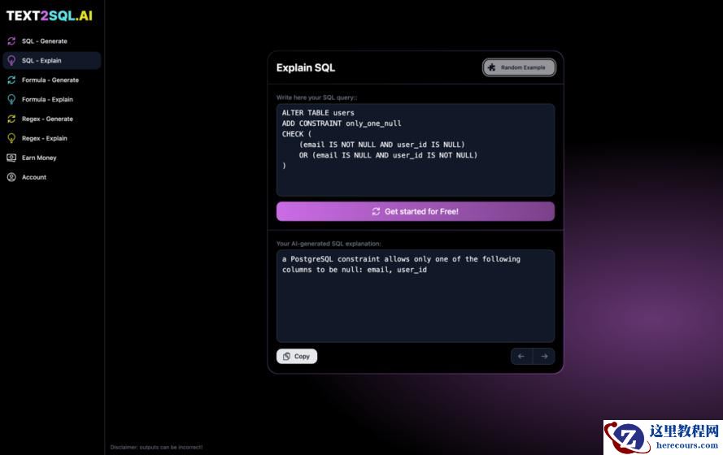Click the clipboard icon in Copy button

286,357
